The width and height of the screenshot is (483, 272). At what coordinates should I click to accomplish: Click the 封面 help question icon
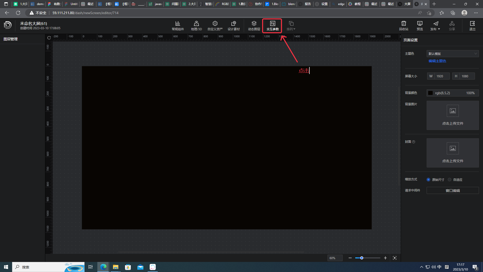tap(414, 142)
